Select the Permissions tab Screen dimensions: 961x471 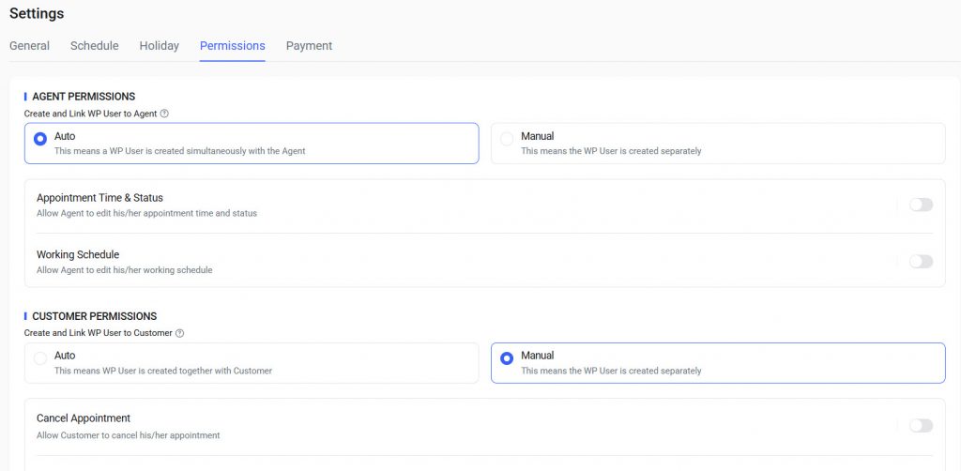[233, 46]
